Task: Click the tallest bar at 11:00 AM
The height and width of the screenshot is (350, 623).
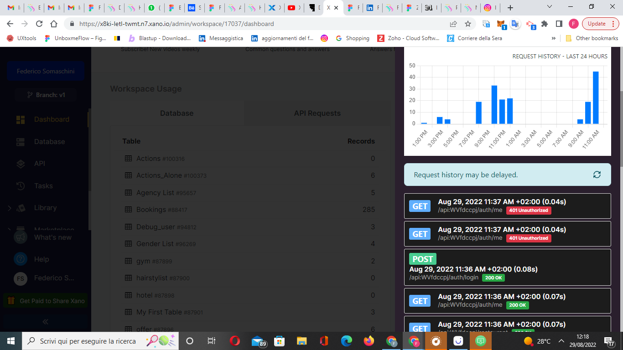Action: click(x=596, y=98)
